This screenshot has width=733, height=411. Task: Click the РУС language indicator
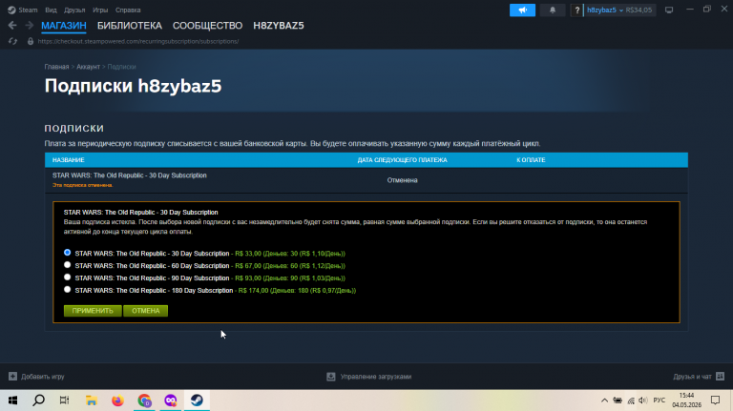[x=660, y=401]
